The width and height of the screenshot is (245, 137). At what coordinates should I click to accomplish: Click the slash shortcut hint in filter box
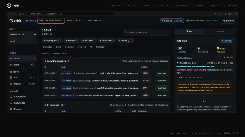pos(168,32)
